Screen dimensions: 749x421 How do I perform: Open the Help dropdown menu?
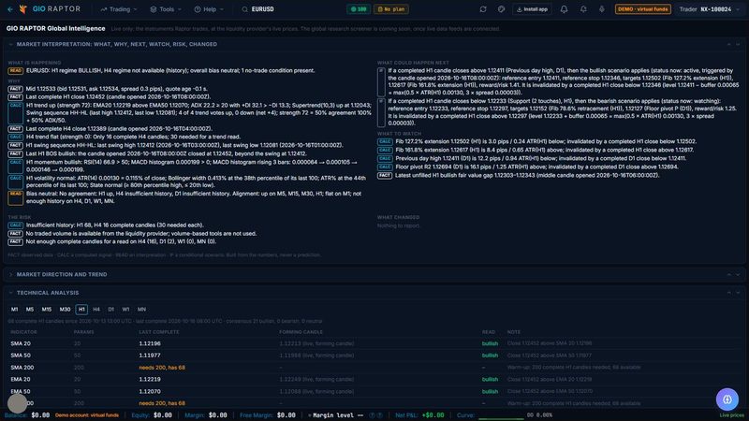[209, 9]
